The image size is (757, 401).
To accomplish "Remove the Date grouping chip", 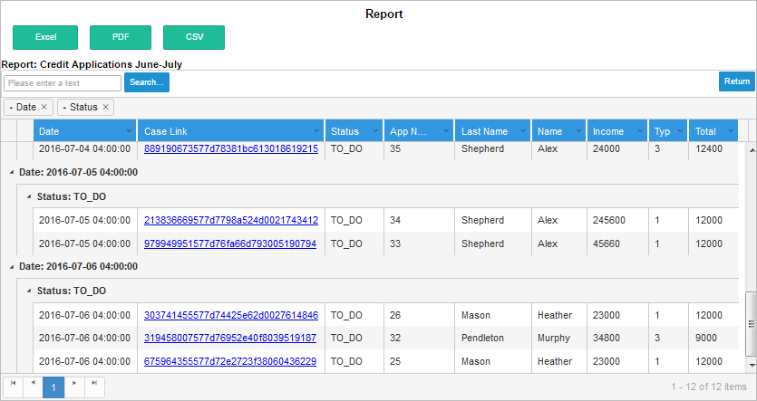I will (x=44, y=108).
